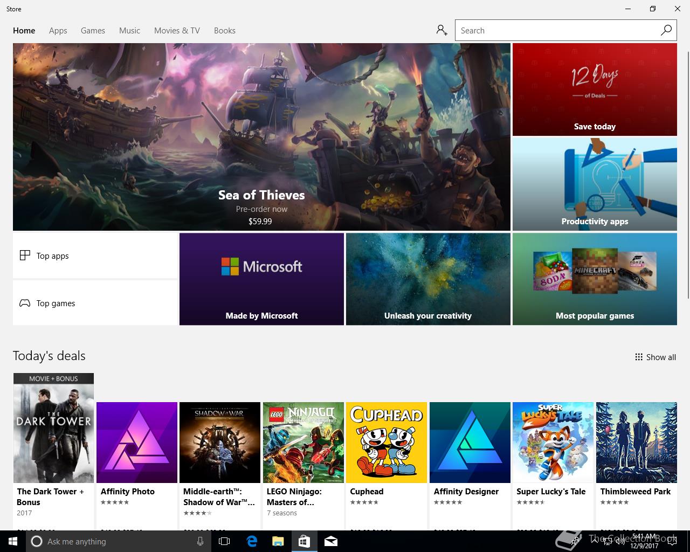Open Top apps list
Viewport: 690px width, 552px height.
(95, 256)
